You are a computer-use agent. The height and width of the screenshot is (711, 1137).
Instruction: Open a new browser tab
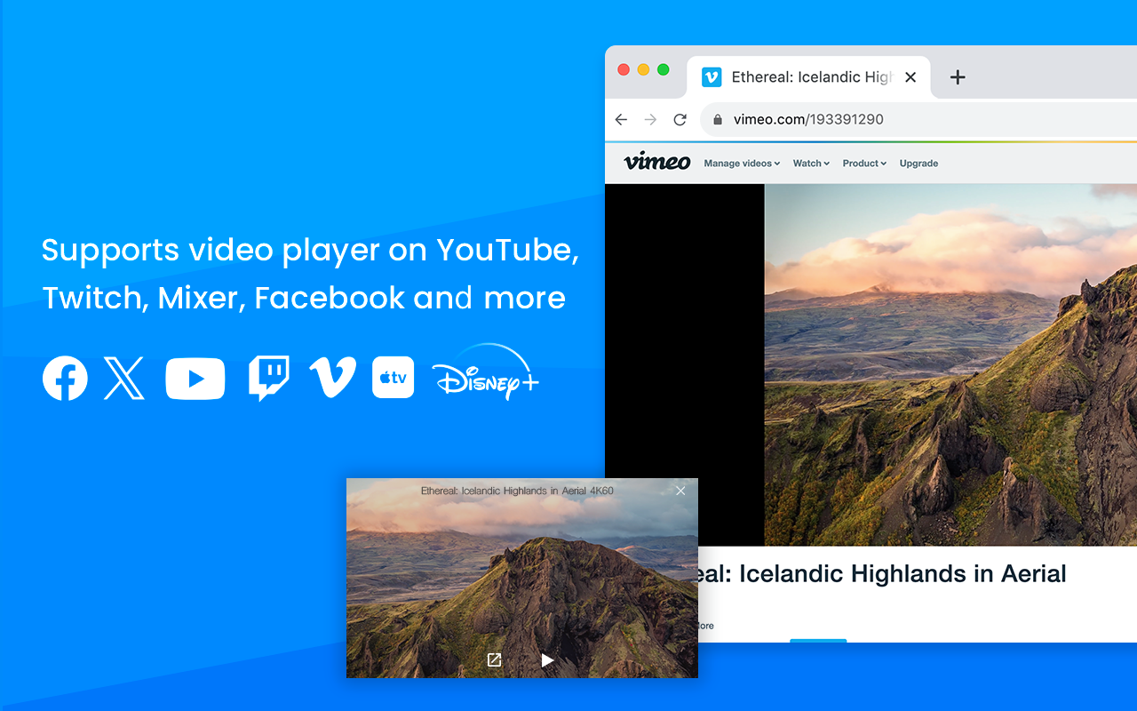pyautogui.click(x=958, y=77)
